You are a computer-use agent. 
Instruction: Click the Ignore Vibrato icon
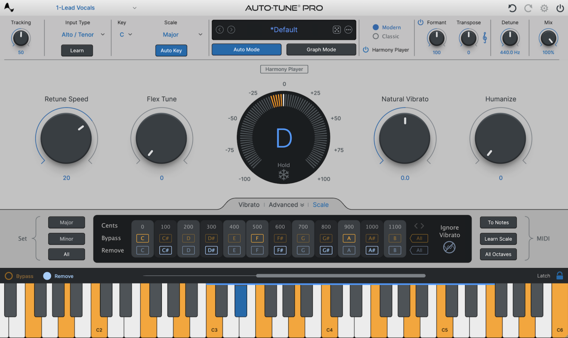pos(449,247)
